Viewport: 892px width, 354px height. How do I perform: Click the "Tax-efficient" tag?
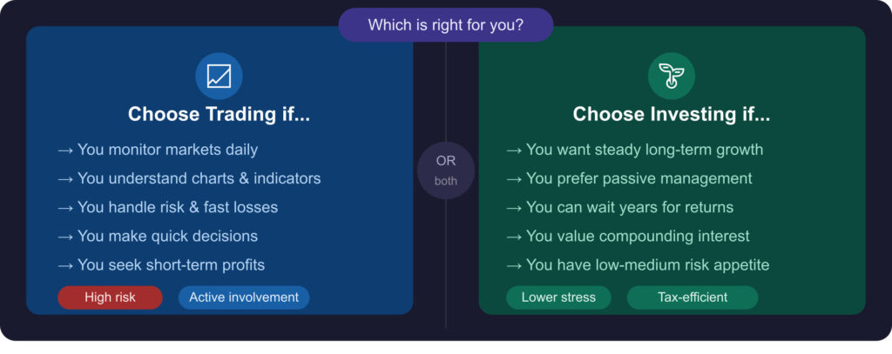[693, 297]
